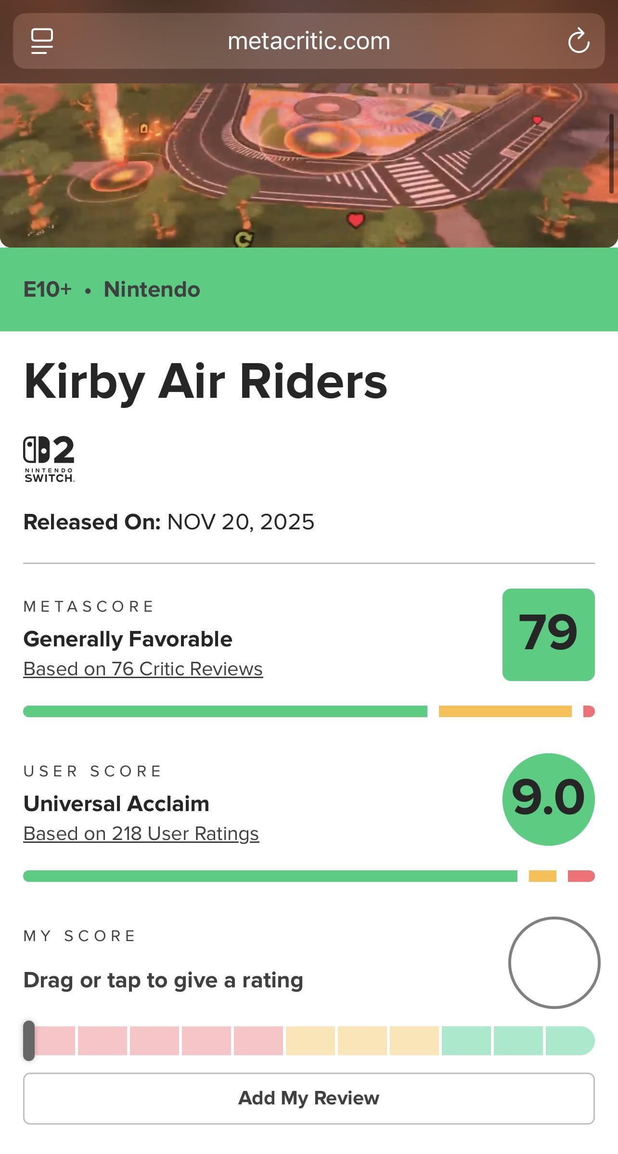Tap the Safari reader/page menu icon
The width and height of the screenshot is (618, 1154).
coord(42,41)
